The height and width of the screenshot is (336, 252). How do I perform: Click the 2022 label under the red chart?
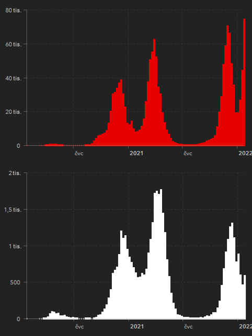pyautogui.click(x=245, y=154)
